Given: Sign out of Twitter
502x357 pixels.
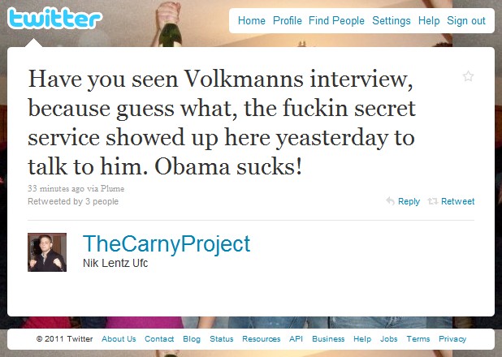Looking at the screenshot, I should tap(466, 21).
